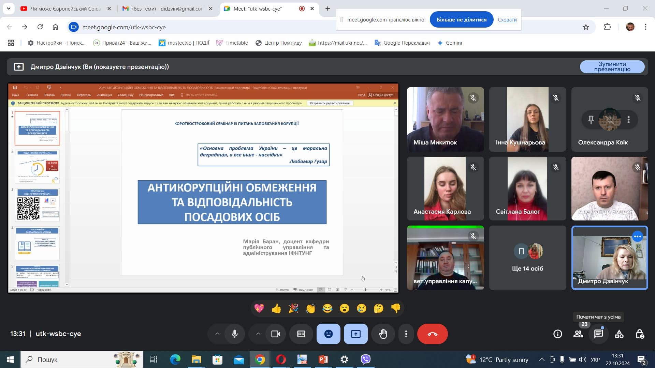The height and width of the screenshot is (368, 655).
Task: Toggle the camera button
Action: (x=275, y=334)
